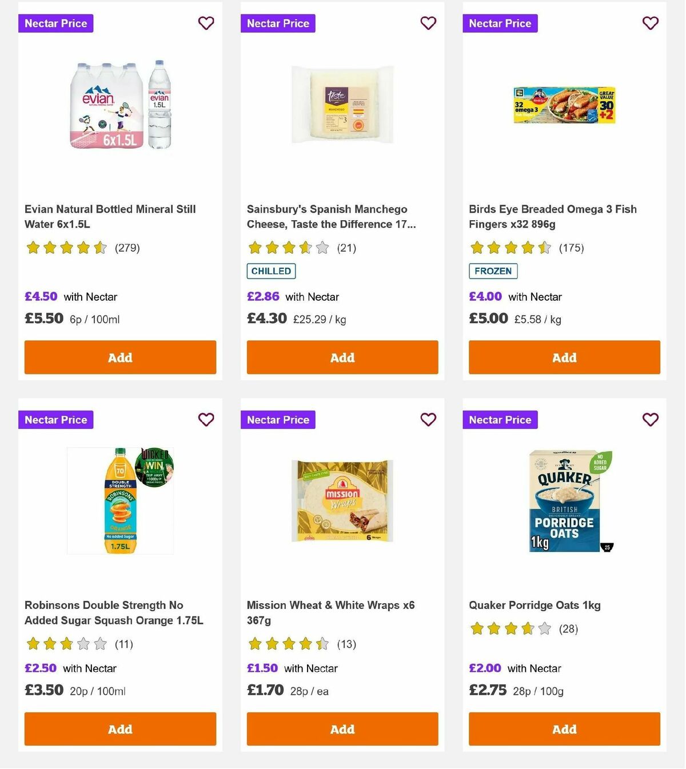Add Evian water to the basket
The image size is (686, 769).
[x=120, y=357]
